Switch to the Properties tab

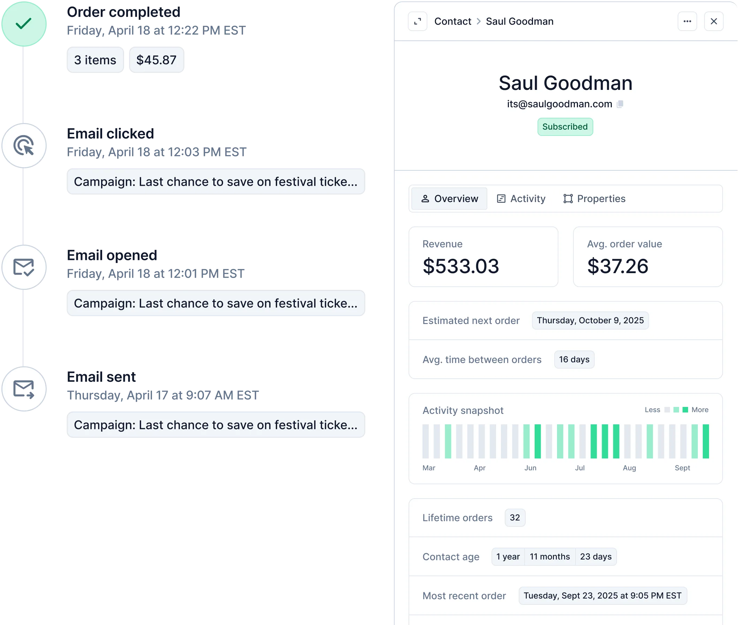point(594,199)
